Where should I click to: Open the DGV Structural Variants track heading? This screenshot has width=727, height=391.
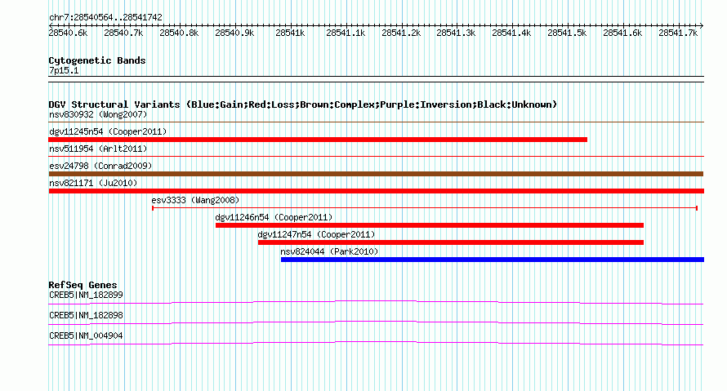303,104
